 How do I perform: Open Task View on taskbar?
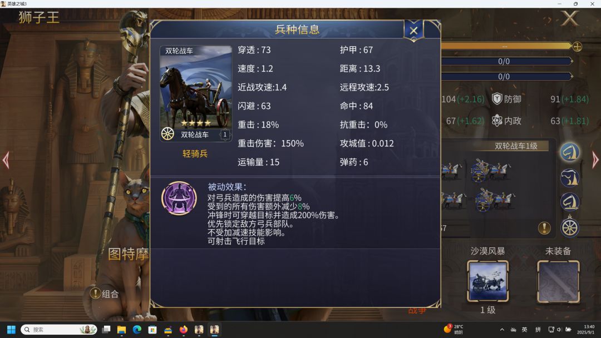tap(106, 330)
